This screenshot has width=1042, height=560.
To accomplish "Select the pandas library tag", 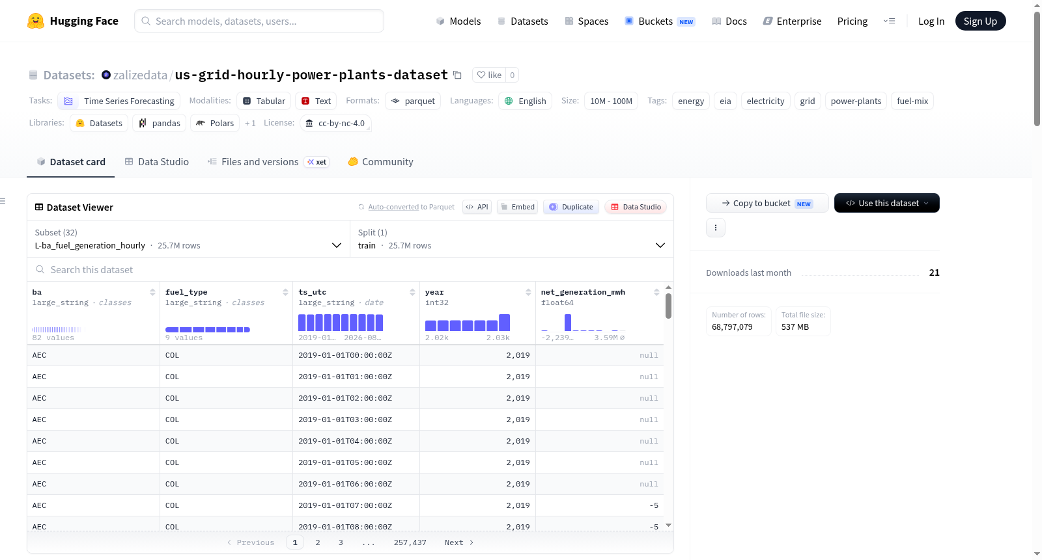I will [159, 123].
